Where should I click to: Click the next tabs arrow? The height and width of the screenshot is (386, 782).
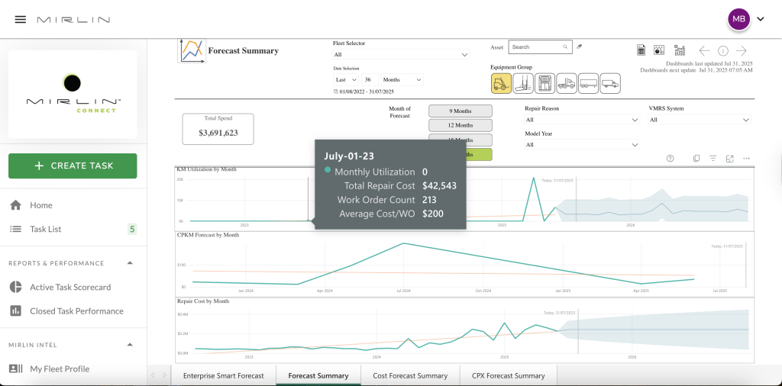(x=163, y=375)
